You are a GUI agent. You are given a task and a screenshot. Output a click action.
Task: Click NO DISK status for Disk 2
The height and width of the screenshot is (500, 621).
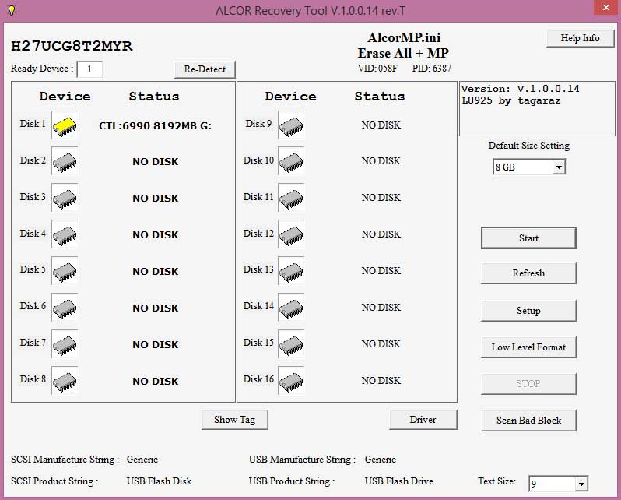156,162
